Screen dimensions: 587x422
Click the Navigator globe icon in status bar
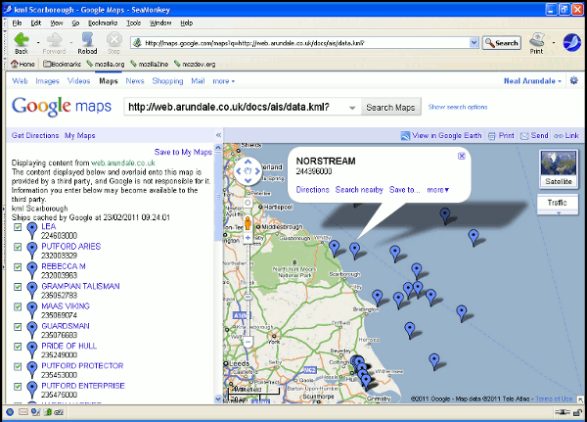[x=10, y=412]
